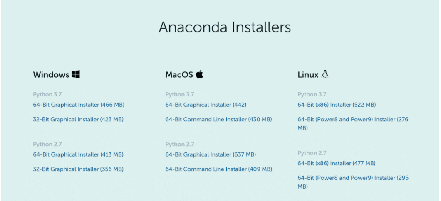Screen dimensions: 441x201
Task: Open Windows Python 2.7 64-Bit Graphical Installer link
Action: pos(78,154)
